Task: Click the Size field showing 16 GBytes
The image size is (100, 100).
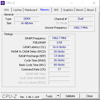Action: click(27, 23)
